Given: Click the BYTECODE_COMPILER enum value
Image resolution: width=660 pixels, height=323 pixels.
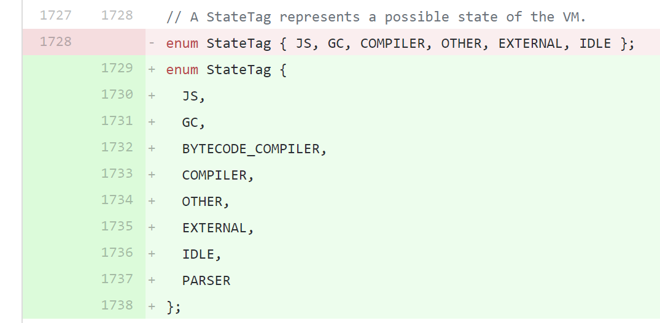Looking at the screenshot, I should (251, 149).
